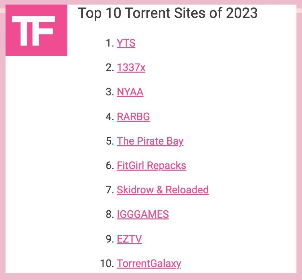Screen dimensions: 302x280
Task: Click the Skidrow & Reloaded link
Action: pos(162,190)
